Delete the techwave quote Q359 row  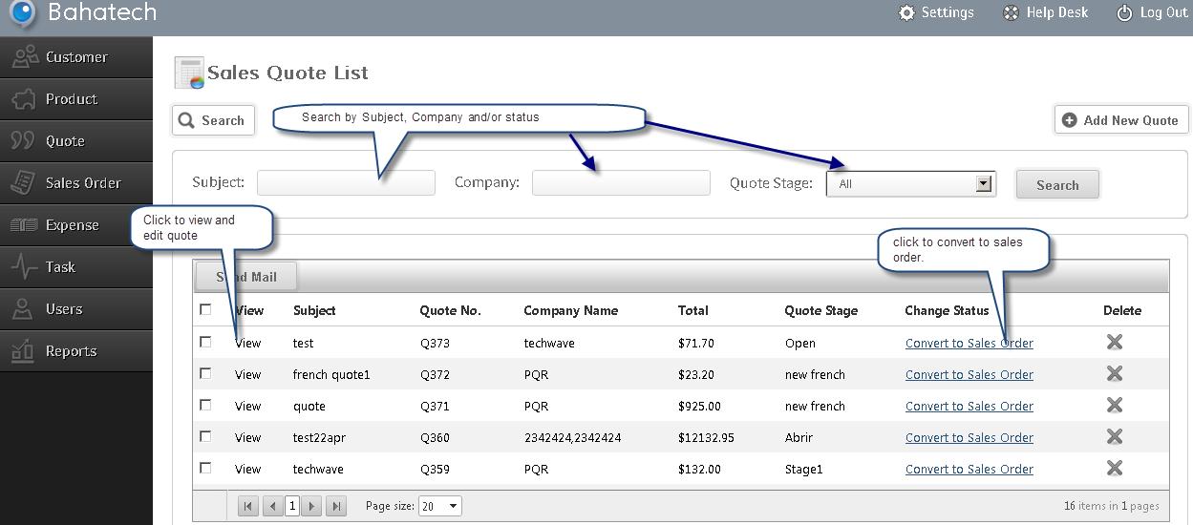point(1114,468)
